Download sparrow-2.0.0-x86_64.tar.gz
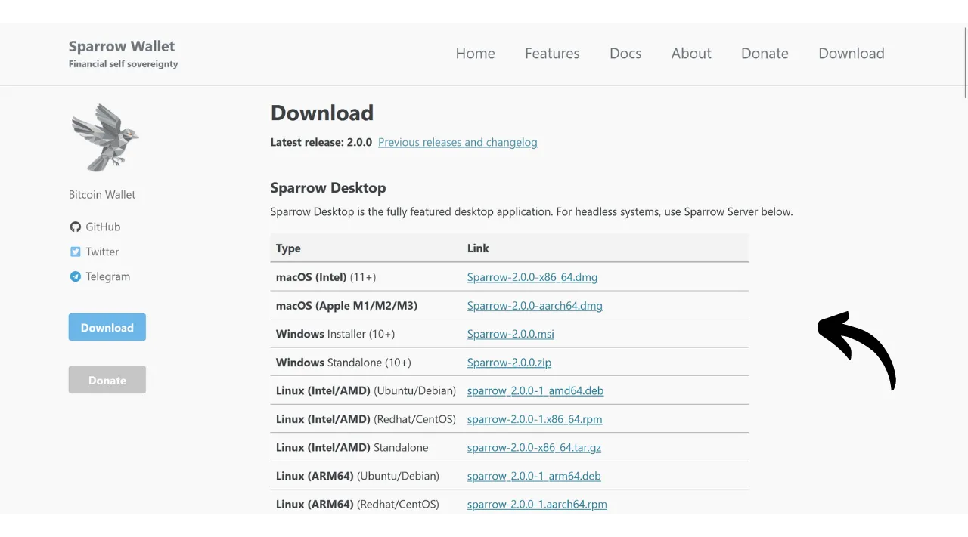 (x=534, y=447)
